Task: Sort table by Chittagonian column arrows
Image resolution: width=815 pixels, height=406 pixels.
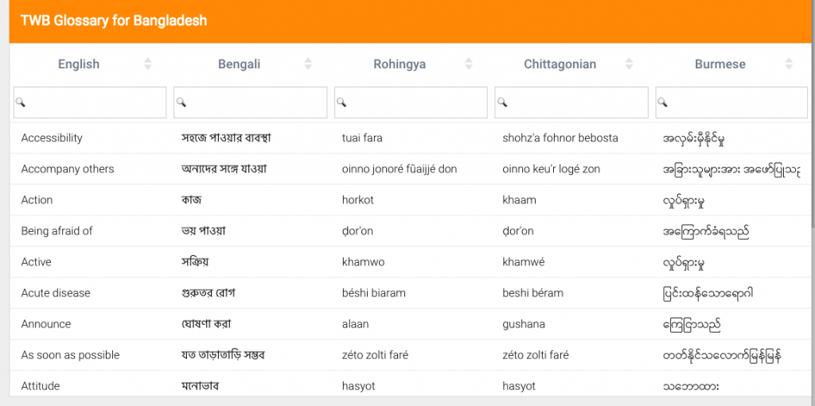Action: pyautogui.click(x=629, y=64)
